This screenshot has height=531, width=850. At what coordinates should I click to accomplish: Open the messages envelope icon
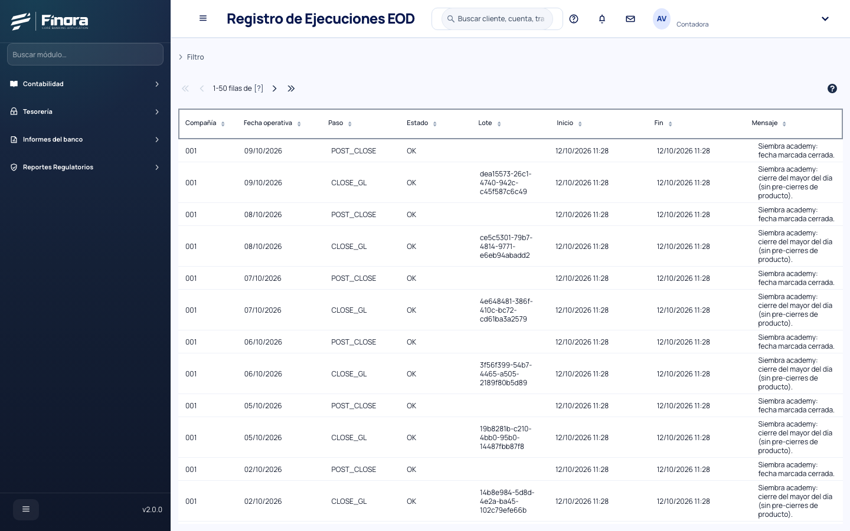tap(630, 19)
